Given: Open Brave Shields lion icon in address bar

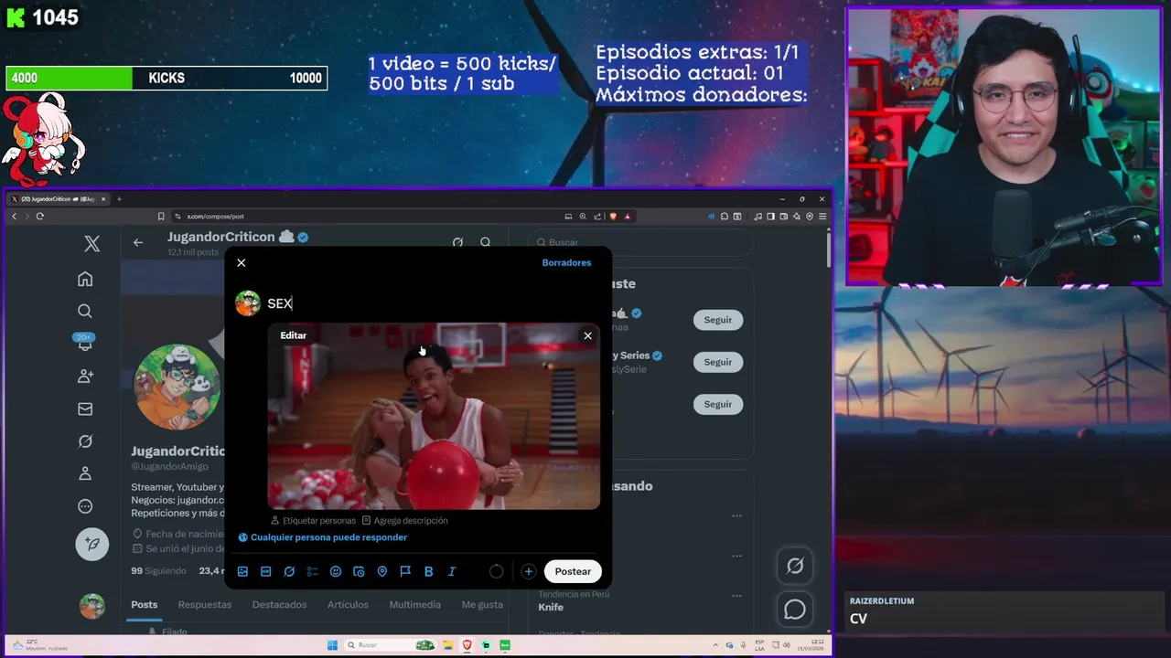Looking at the screenshot, I should point(613,217).
